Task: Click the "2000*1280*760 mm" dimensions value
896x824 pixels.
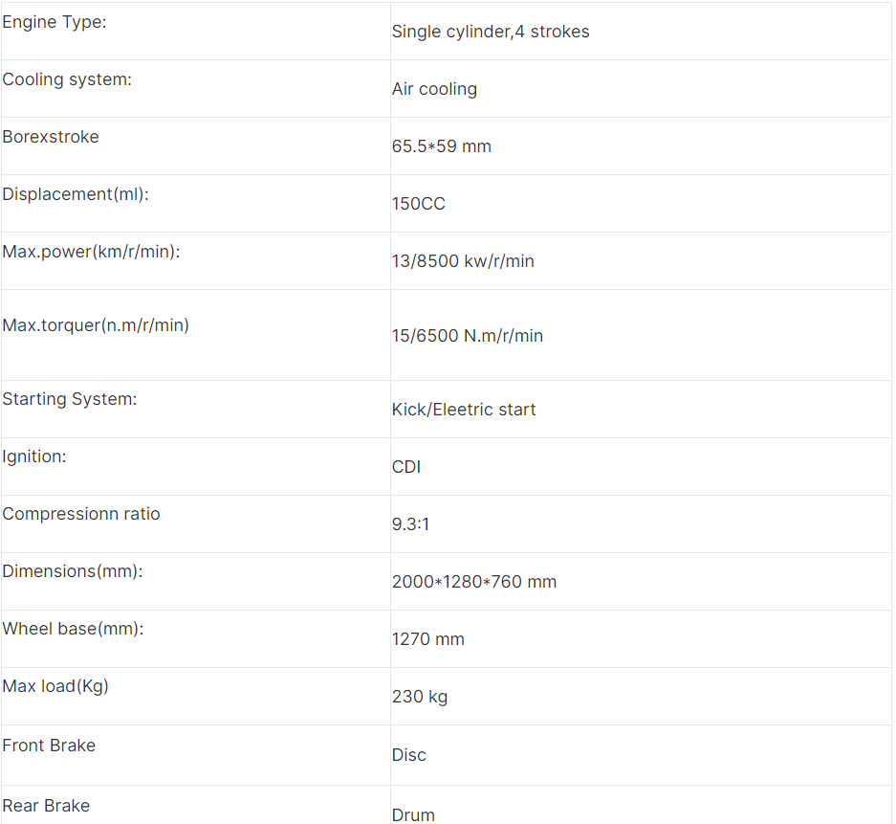Action: [x=474, y=582]
